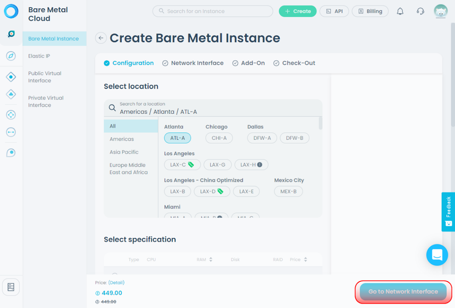Click the cloud diamond icon in sidebar
The height and width of the screenshot is (308, 455).
click(x=11, y=94)
